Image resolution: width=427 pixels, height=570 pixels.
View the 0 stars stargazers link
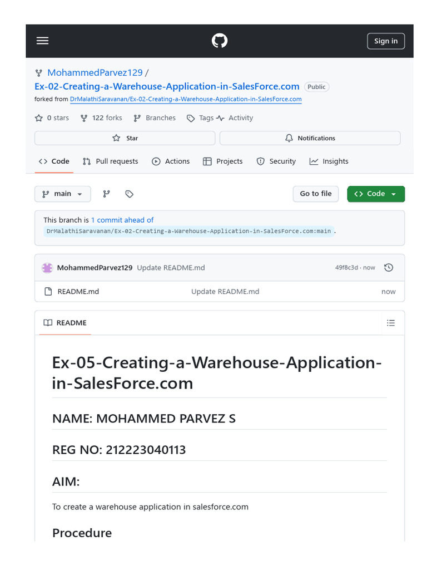point(52,118)
